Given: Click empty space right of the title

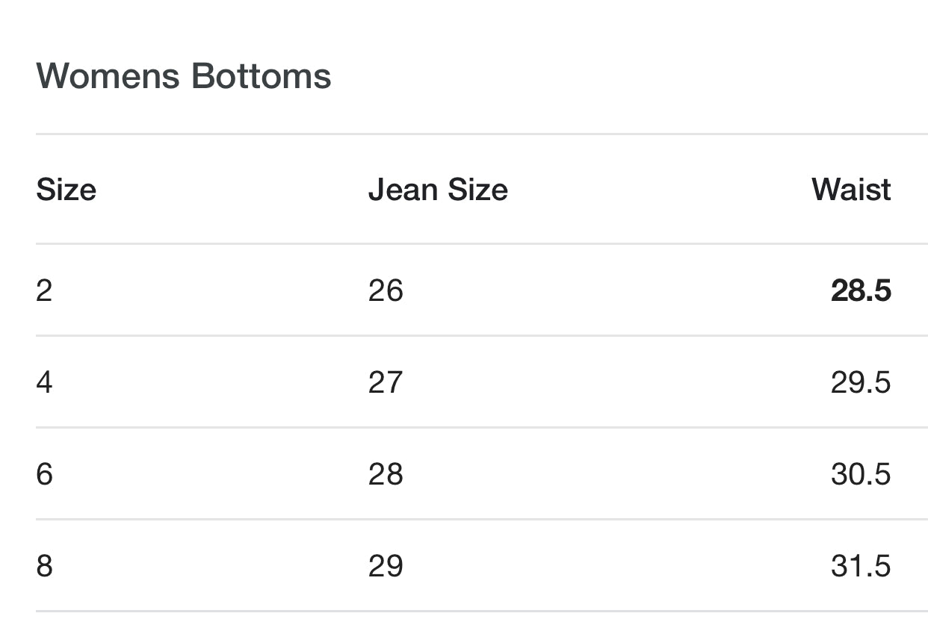Looking at the screenshot, I should tap(628, 76).
